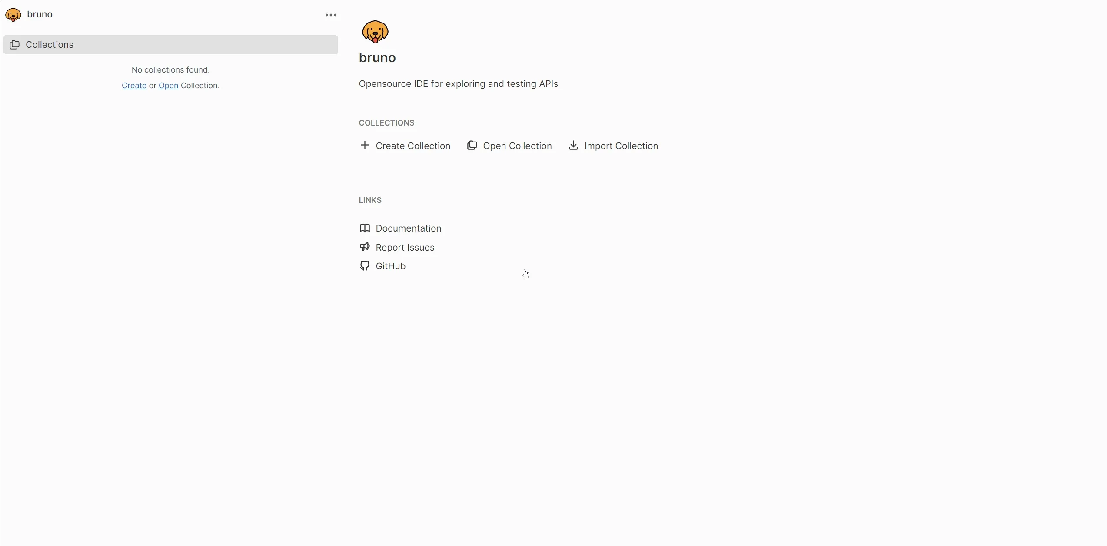The height and width of the screenshot is (546, 1107).
Task: Open the three-dot options menu in the sidebar
Action: click(331, 14)
